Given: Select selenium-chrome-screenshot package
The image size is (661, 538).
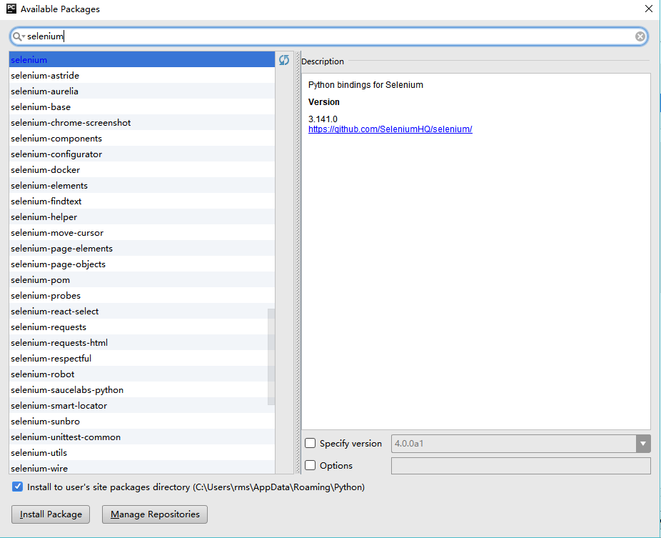Looking at the screenshot, I should (142, 123).
